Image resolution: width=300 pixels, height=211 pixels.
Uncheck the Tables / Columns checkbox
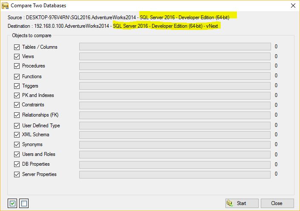pyautogui.click(x=17, y=47)
